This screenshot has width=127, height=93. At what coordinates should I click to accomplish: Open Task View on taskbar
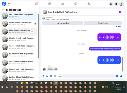(x=12, y=87)
